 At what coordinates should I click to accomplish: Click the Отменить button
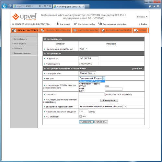[101, 122]
